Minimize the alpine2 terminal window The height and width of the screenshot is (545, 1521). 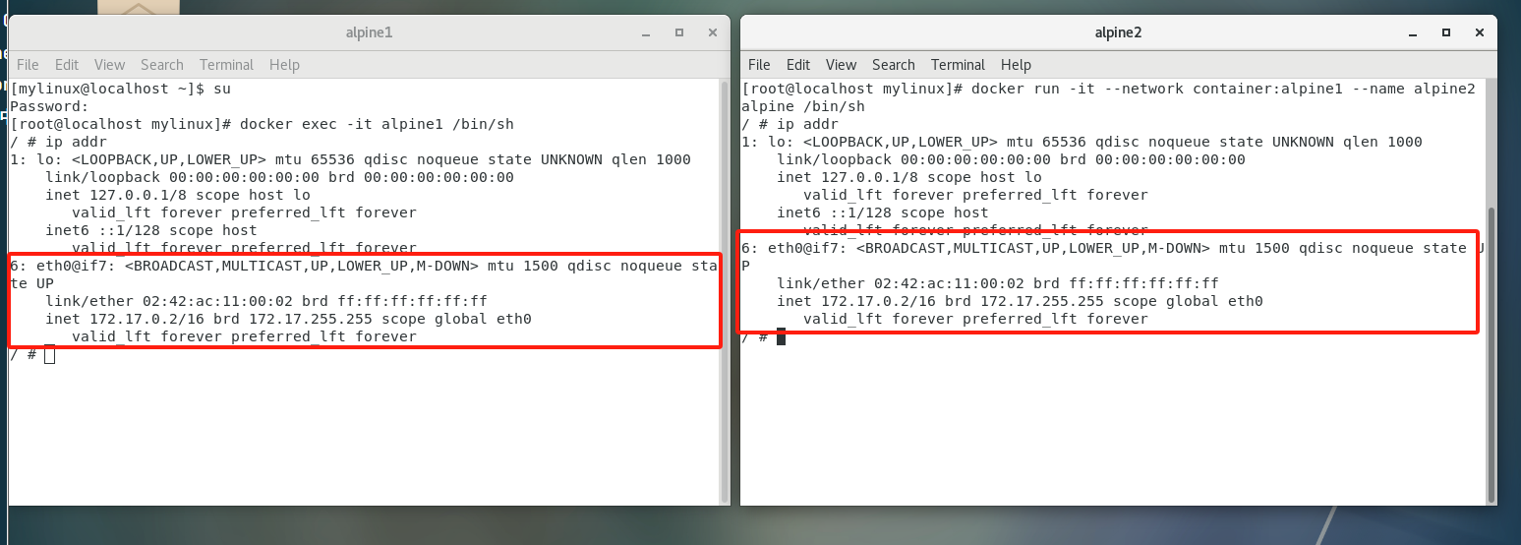1413,33
